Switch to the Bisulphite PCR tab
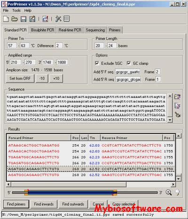 coord(42,30)
